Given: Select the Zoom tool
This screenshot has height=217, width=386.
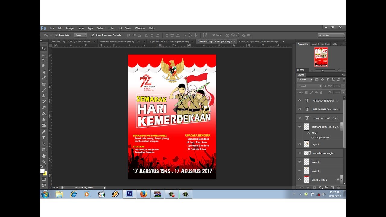Looking at the screenshot, I should coord(43,162).
